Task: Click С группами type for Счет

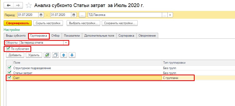Action: [x=171, y=78]
